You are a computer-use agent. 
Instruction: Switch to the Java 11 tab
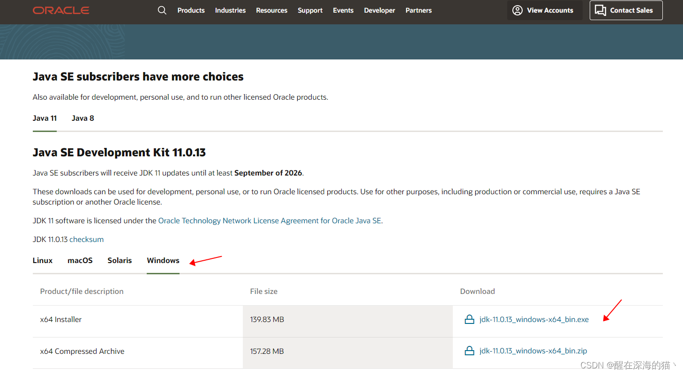click(45, 118)
